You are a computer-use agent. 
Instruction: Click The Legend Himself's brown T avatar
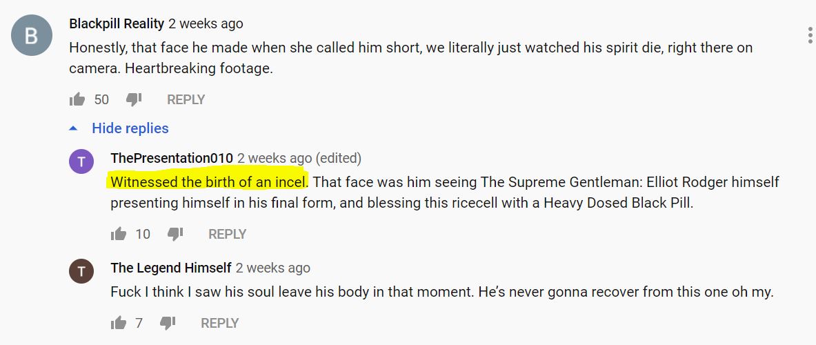click(x=81, y=271)
